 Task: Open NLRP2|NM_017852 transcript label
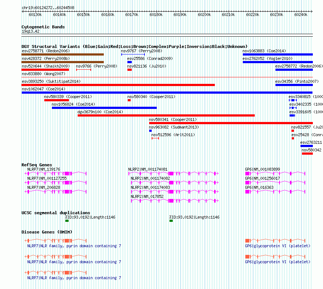[147, 196]
